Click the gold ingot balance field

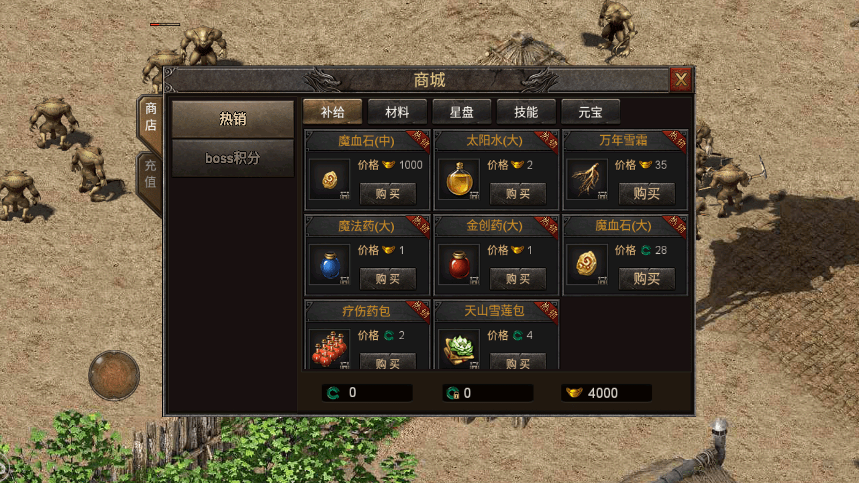[x=607, y=393]
